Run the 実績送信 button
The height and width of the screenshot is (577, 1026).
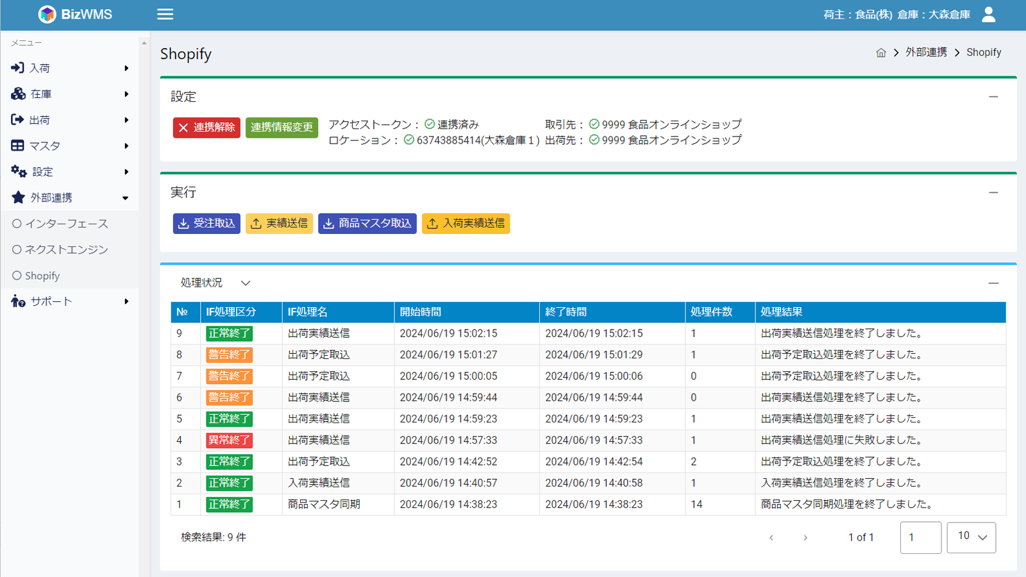pos(279,223)
